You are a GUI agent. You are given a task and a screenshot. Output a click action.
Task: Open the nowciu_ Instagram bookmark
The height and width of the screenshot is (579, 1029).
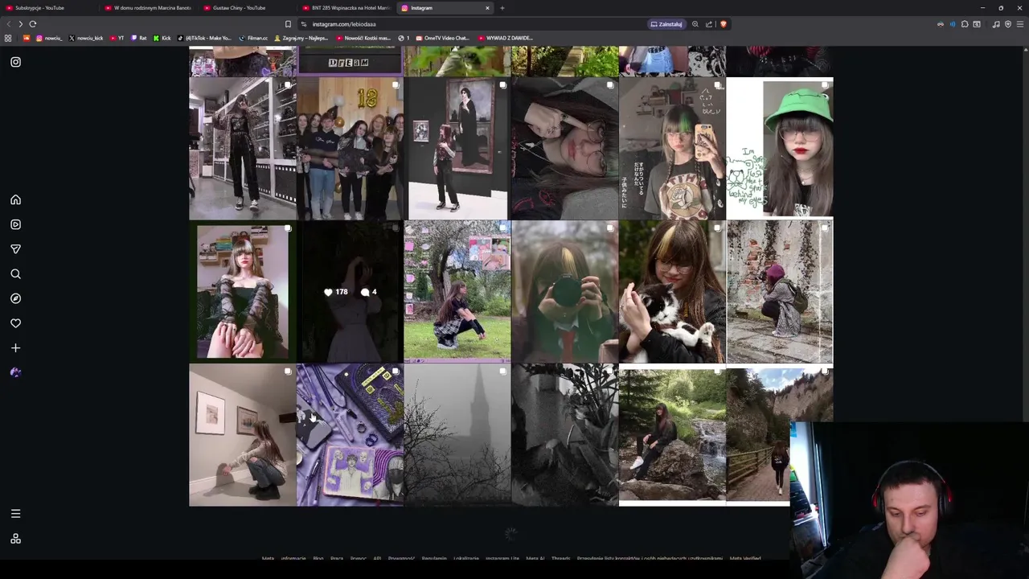50,38
